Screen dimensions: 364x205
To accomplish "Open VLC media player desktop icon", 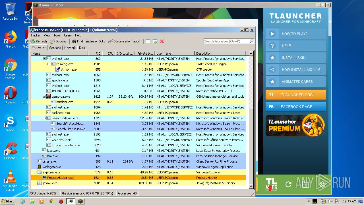I will tap(10, 181).
